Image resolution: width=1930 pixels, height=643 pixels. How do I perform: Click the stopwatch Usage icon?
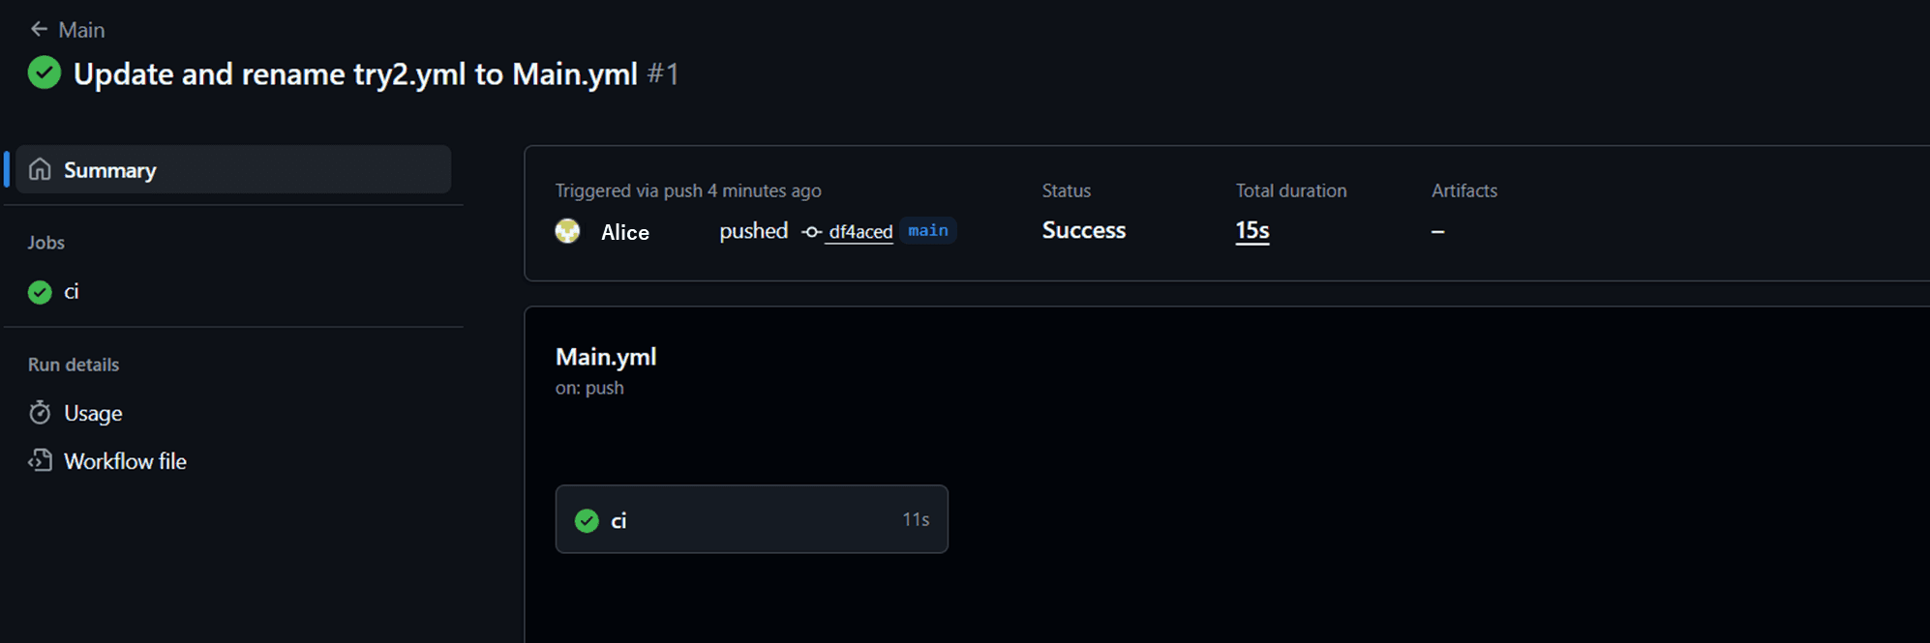(x=40, y=413)
